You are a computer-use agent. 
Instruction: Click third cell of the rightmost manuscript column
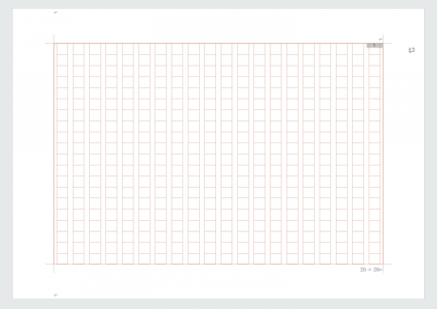[x=375, y=71]
